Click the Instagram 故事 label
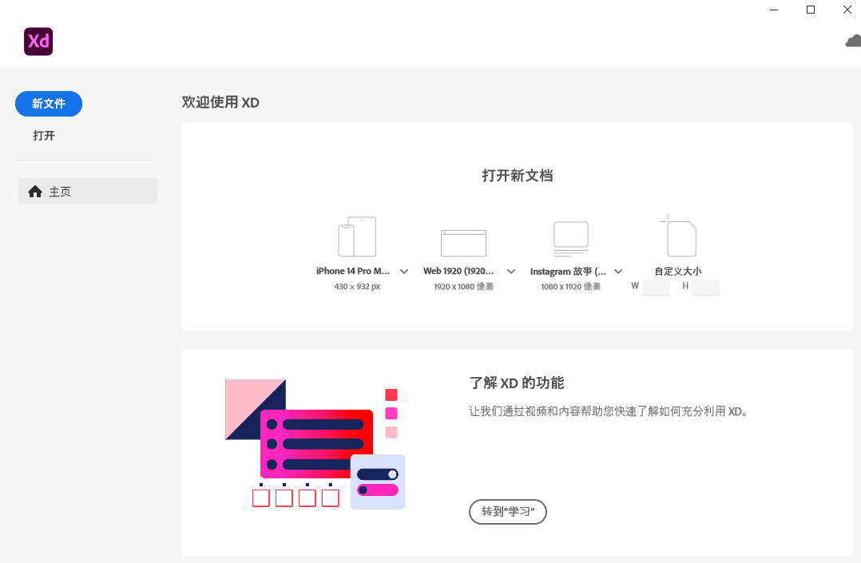Image resolution: width=861 pixels, height=563 pixels. coord(569,272)
